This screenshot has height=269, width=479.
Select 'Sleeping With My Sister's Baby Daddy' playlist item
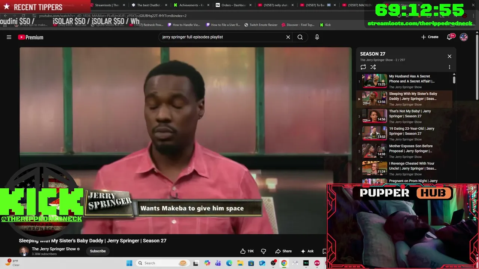pos(404,99)
